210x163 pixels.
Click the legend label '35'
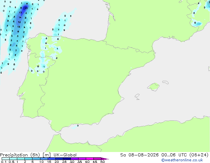79,162
